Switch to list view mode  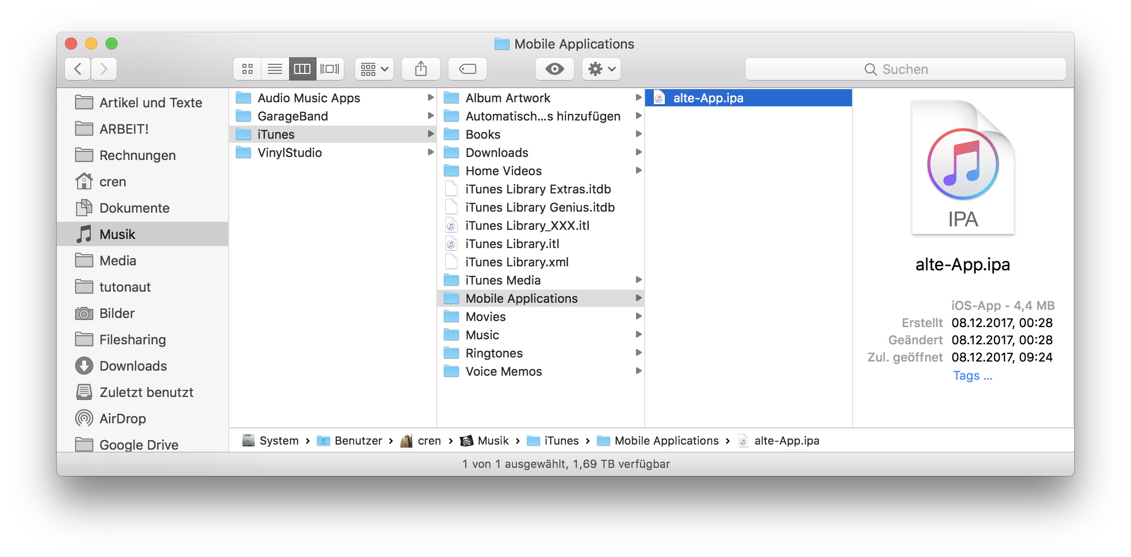[275, 69]
